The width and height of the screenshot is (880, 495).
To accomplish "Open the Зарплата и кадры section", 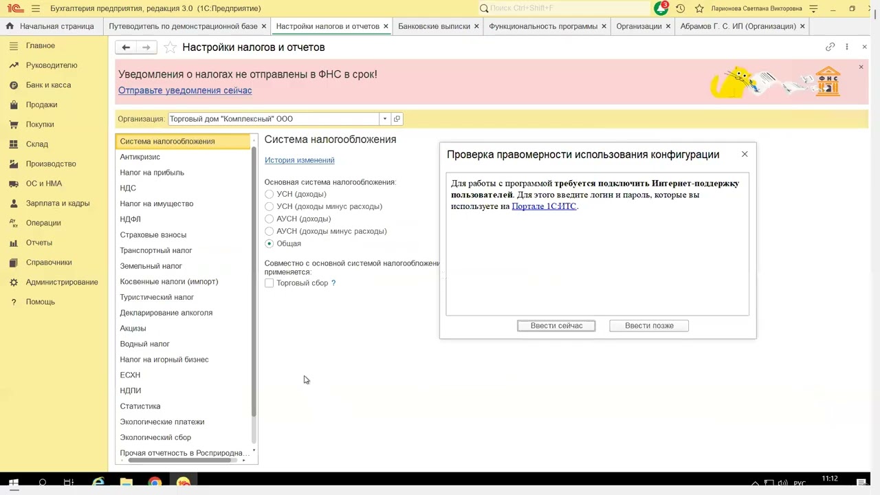I will point(58,203).
